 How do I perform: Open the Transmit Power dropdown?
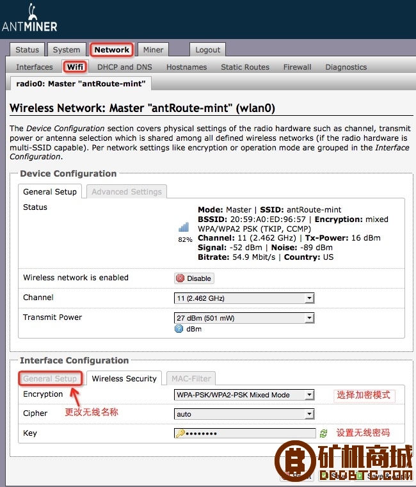click(x=244, y=318)
